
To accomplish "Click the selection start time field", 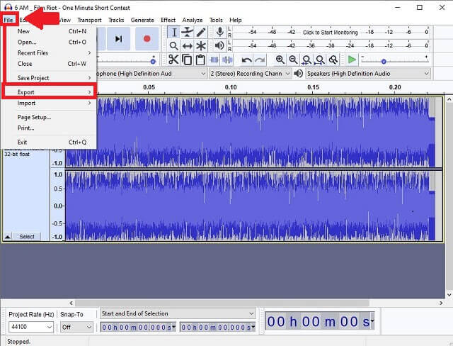I will (x=137, y=327).
